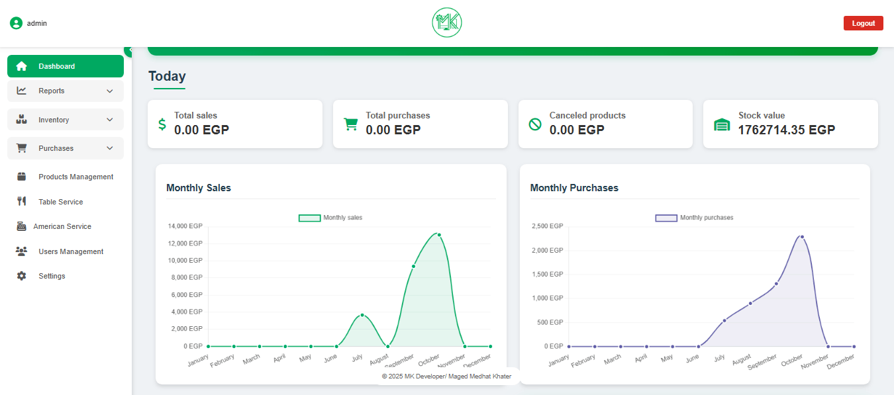Click the Total sales summary card

pyautogui.click(x=234, y=124)
